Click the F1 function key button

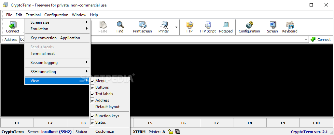(17, 123)
